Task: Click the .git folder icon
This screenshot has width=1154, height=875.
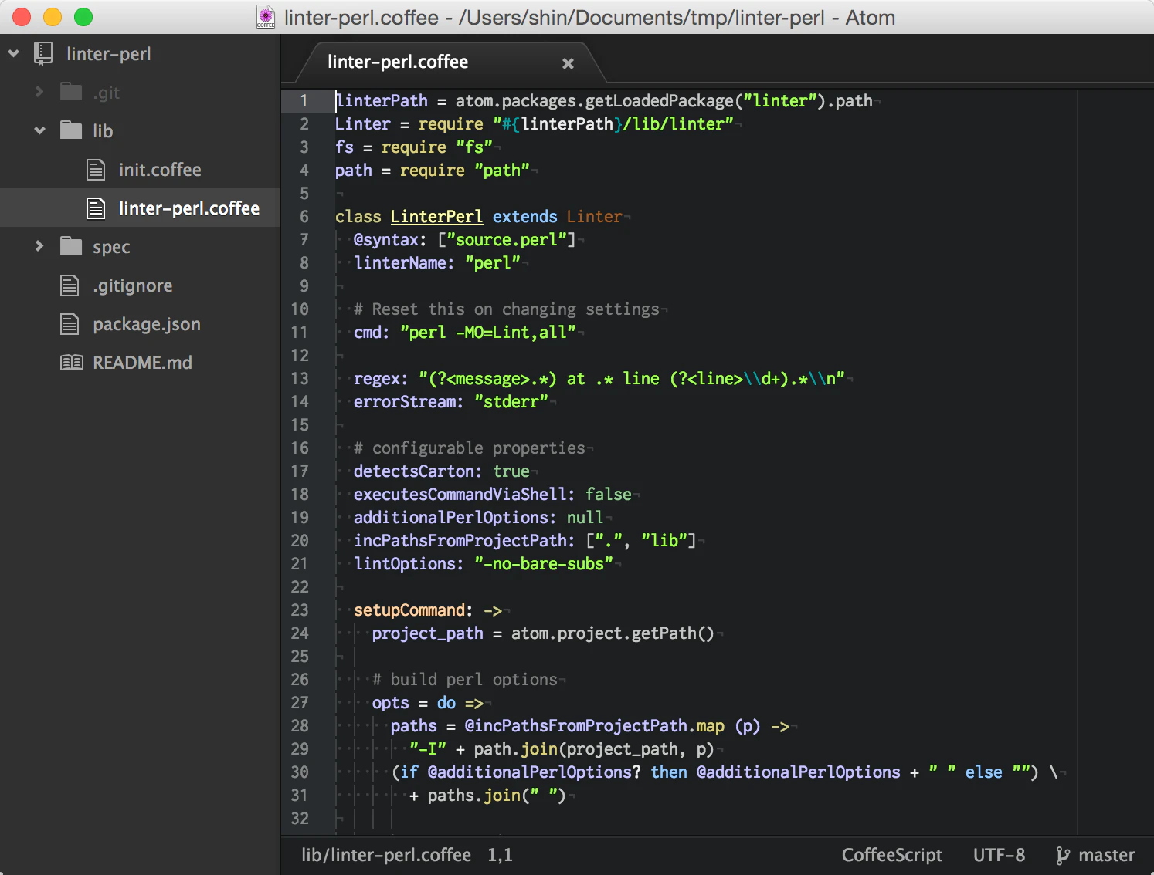Action: point(71,92)
